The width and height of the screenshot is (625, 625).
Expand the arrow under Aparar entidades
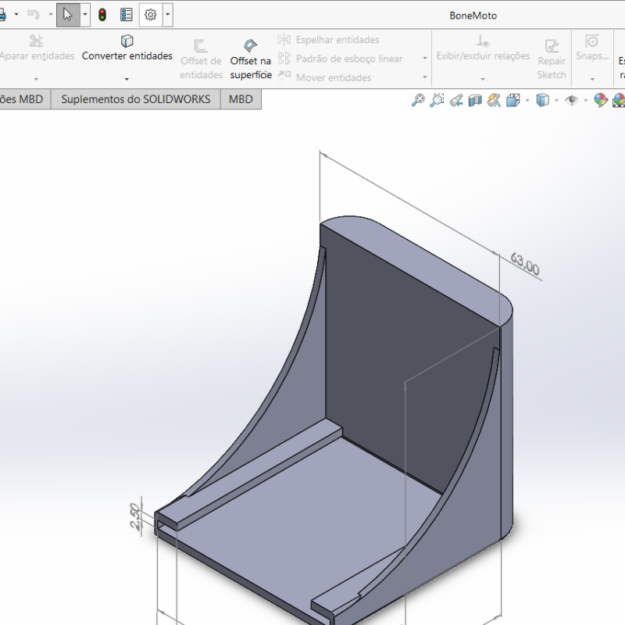click(x=36, y=79)
